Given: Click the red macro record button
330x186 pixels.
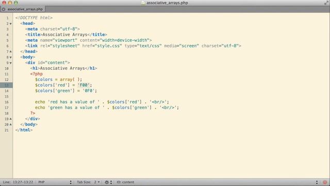Looking at the screenshot, I should [x=325, y=182].
